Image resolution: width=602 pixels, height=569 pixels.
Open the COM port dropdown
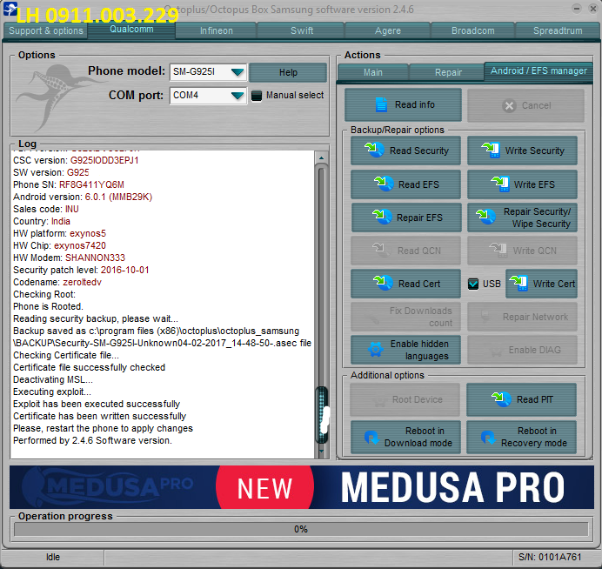tap(237, 96)
